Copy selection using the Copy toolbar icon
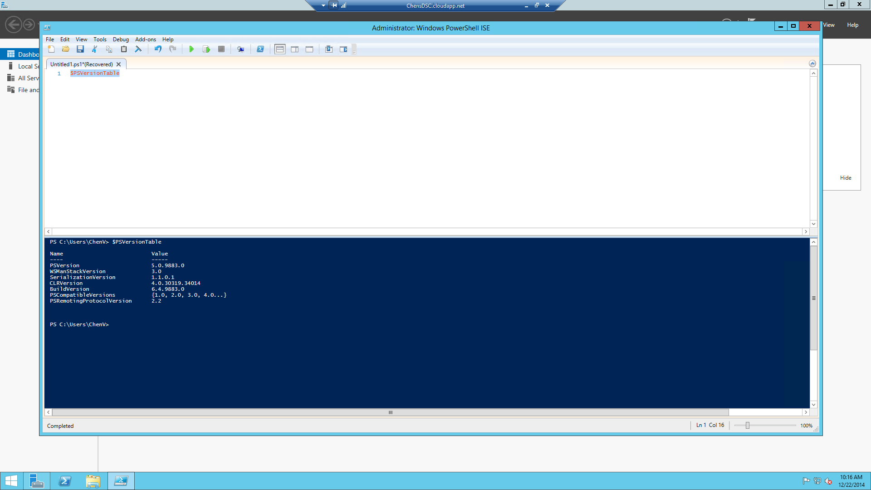Image resolution: width=871 pixels, height=490 pixels. coord(109,49)
